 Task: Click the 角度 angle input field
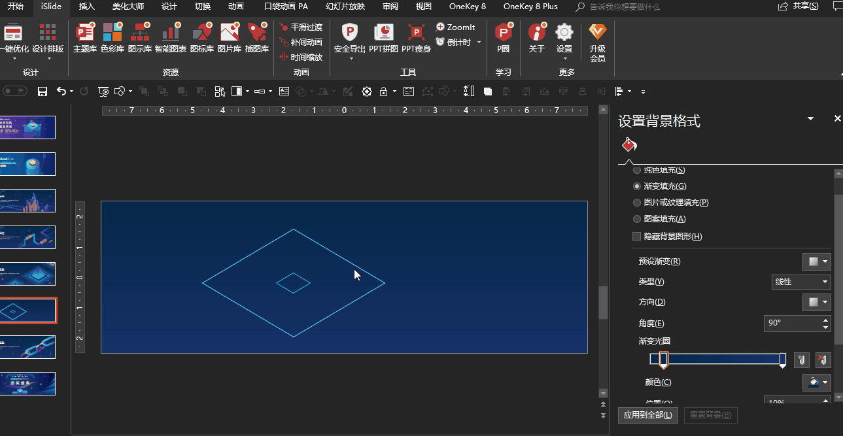click(791, 323)
